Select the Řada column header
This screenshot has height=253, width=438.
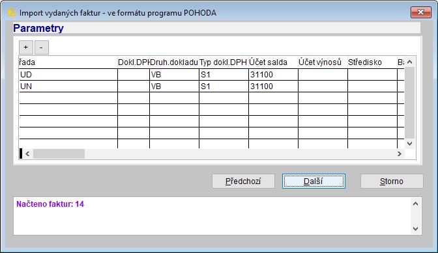[x=68, y=62]
